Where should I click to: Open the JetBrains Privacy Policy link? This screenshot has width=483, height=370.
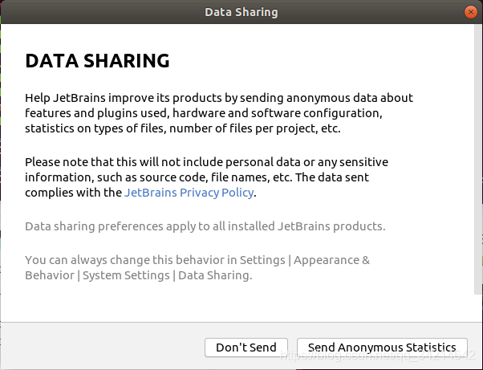(189, 193)
